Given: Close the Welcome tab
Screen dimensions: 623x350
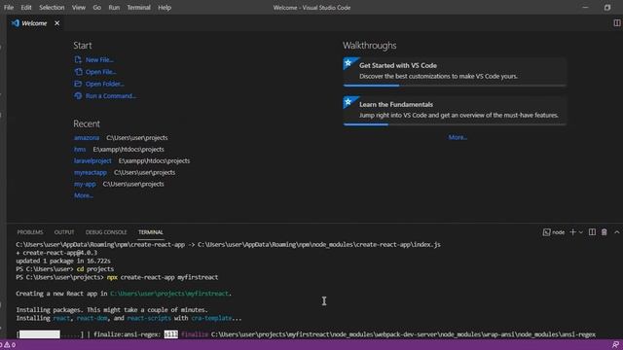Looking at the screenshot, I should pyautogui.click(x=56, y=23).
